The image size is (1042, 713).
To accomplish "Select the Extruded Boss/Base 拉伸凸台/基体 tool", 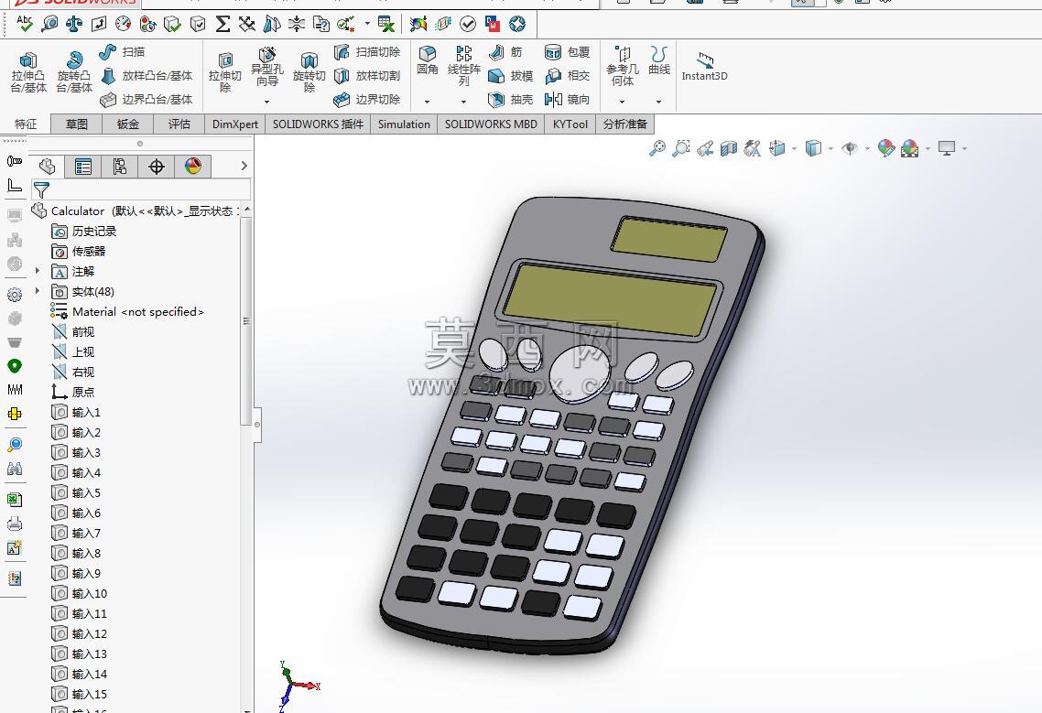I will click(x=28, y=72).
